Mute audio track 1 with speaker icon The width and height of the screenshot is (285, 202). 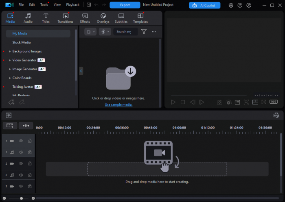pyautogui.click(x=21, y=152)
